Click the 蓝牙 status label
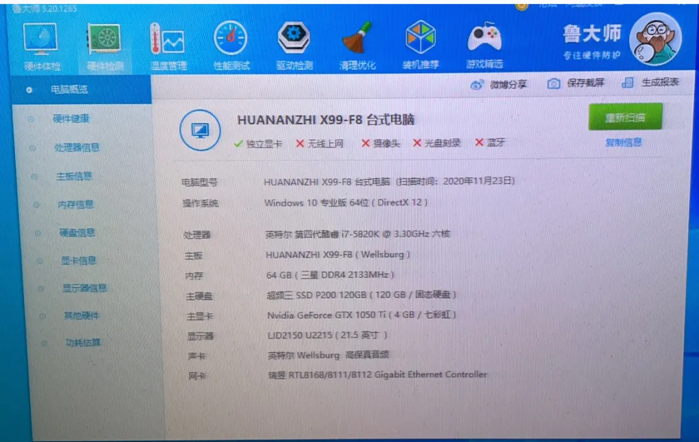Viewport: 699px width, 442px height. [495, 142]
